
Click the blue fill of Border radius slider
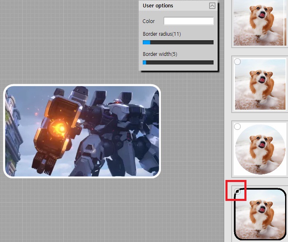146,42
